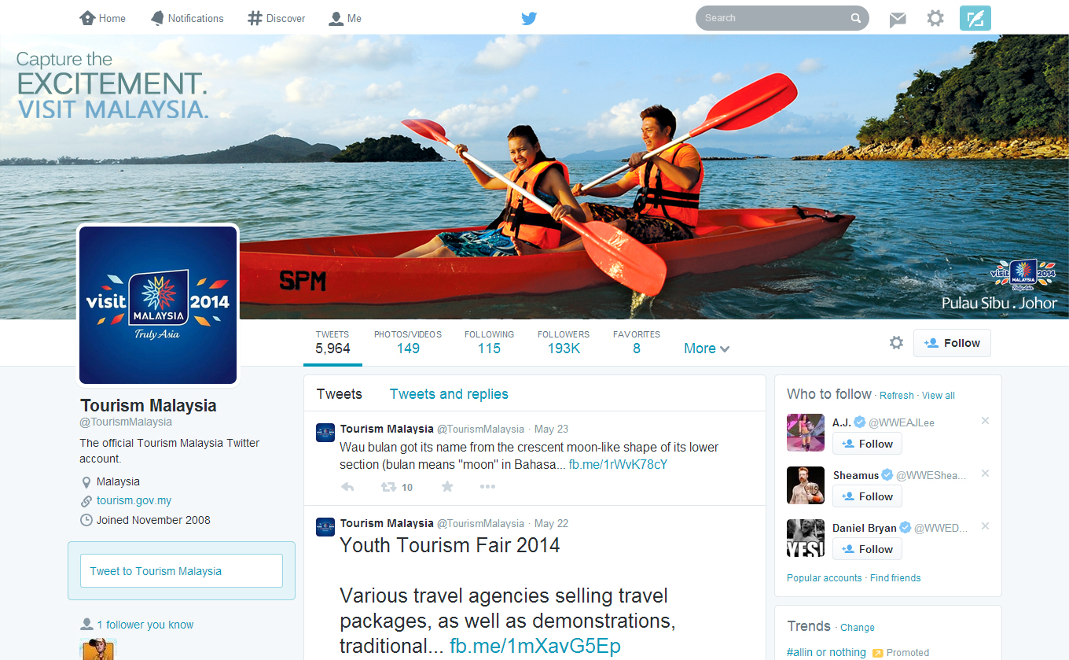Click the Twitter bird logo
The image size is (1069, 660).
(529, 18)
